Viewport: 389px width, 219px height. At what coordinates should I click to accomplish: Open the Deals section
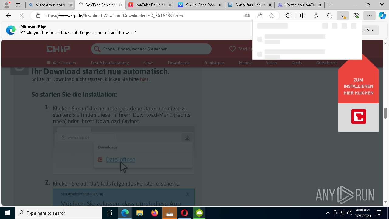[x=297, y=63]
